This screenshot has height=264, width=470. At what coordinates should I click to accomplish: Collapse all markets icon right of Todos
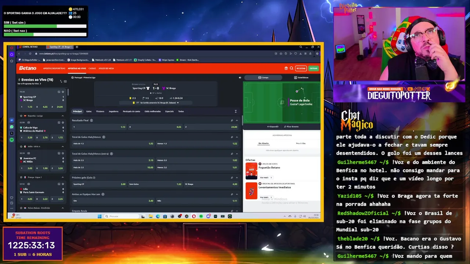click(236, 111)
